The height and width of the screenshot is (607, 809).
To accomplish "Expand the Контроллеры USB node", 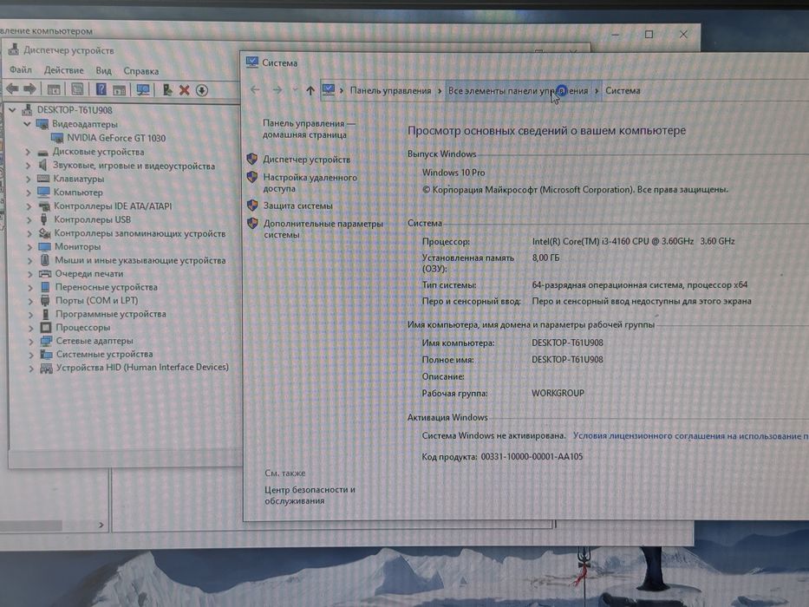I will tap(29, 219).
